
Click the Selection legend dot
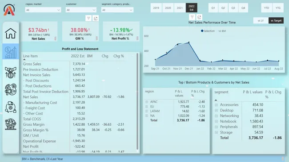(x=202, y=31)
